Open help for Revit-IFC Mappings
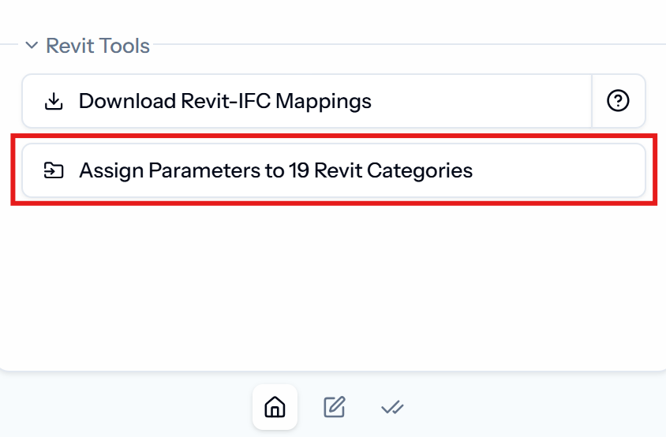Viewport: 666px width, 437px height. click(619, 101)
